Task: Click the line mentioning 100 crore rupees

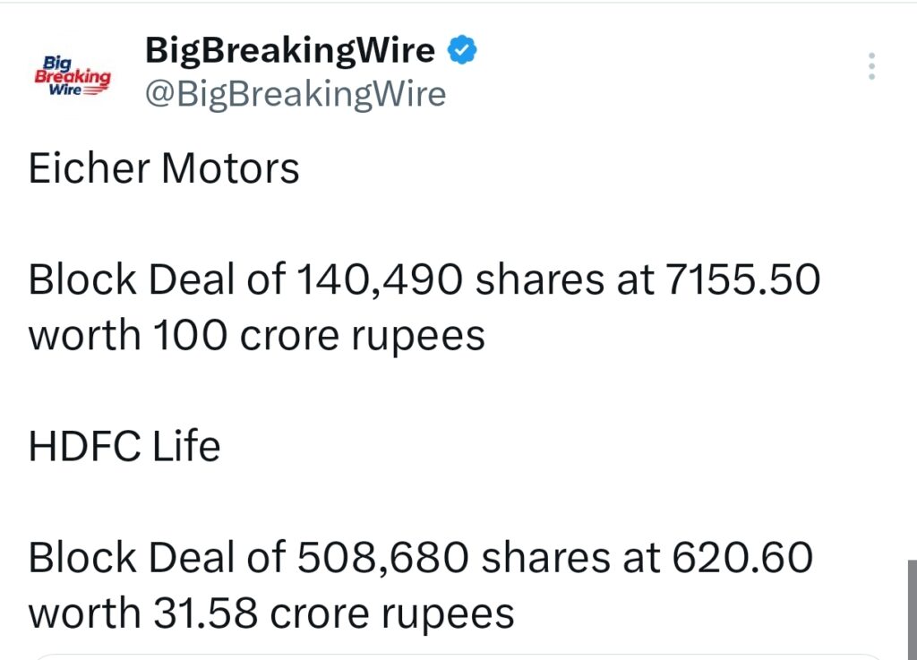Action: (x=256, y=335)
